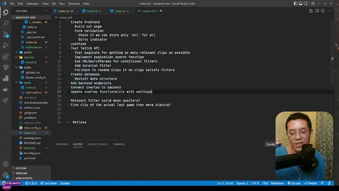This screenshot has height=191, width=339.
Task: Open the Source Control view icon
Action: (6, 34)
